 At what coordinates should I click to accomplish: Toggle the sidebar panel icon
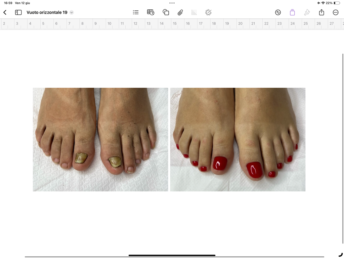(x=18, y=12)
